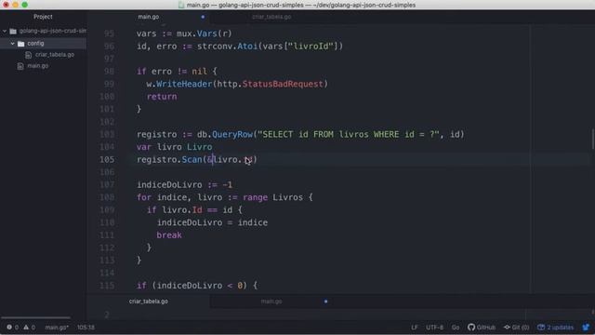Image resolution: width=595 pixels, height=335 pixels.
Task: Click the Scan method on line 105
Action: pos(192,159)
